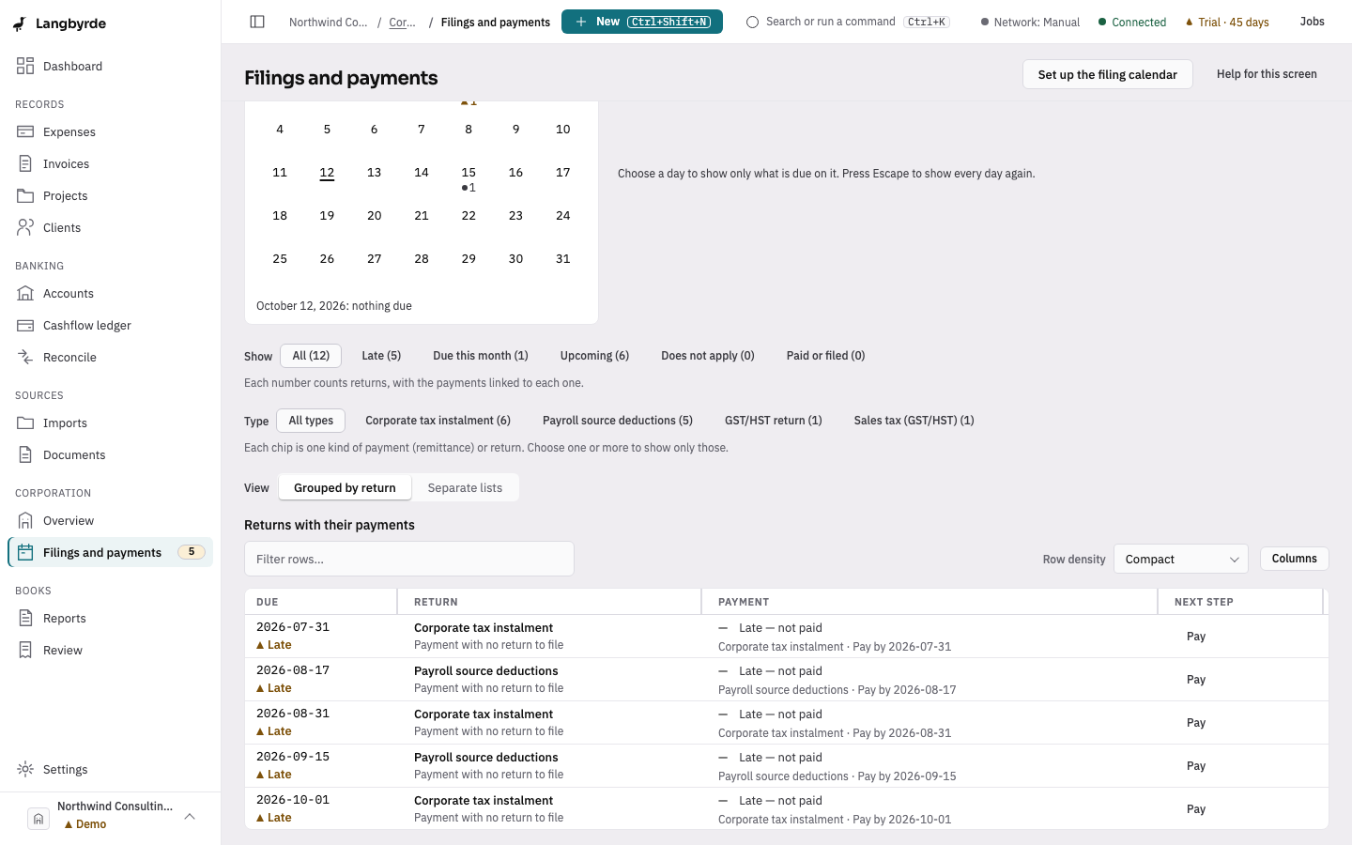Click the Expenses card icon

tap(25, 131)
